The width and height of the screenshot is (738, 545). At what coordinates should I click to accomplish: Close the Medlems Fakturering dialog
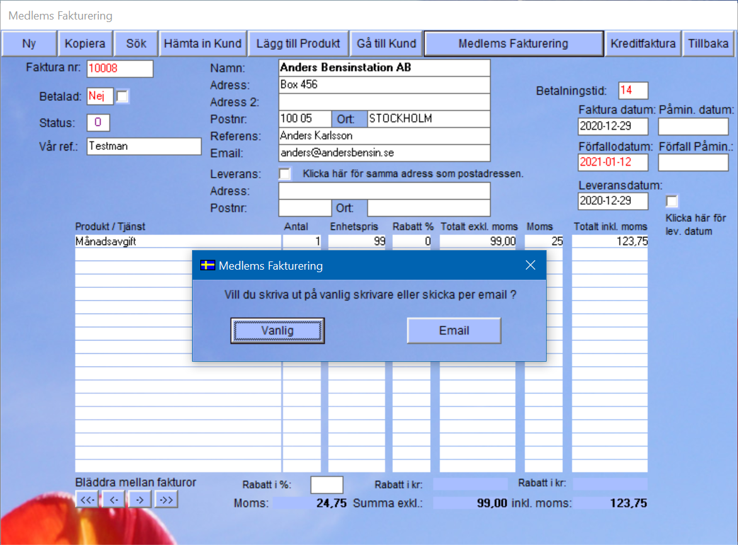tap(530, 265)
